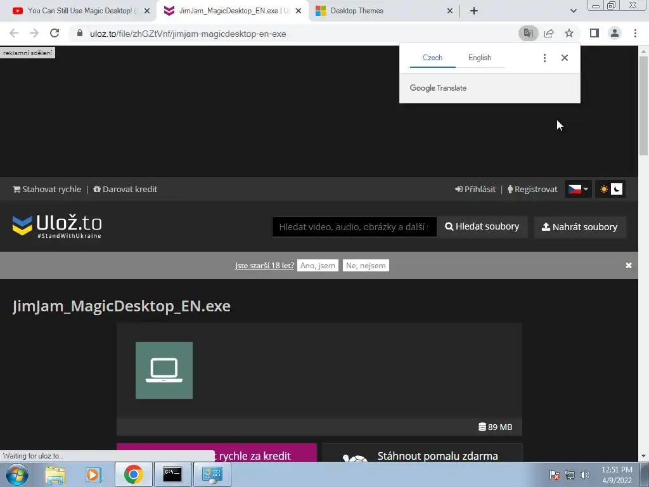Screen dimensions: 649x487
Task: Click the scrollbar down arrow
Action: click(644, 456)
